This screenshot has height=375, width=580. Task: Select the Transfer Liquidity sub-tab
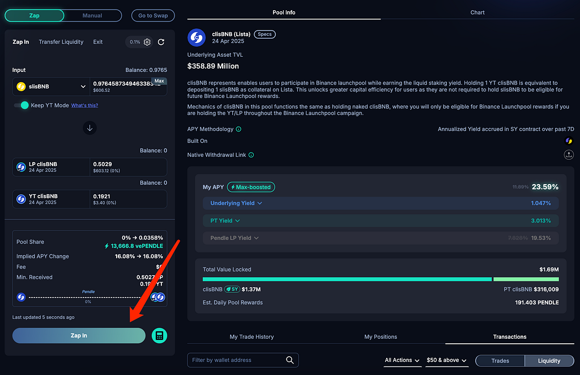tap(61, 42)
